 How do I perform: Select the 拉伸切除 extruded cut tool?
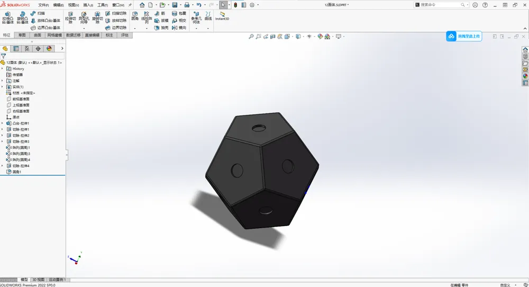click(70, 17)
